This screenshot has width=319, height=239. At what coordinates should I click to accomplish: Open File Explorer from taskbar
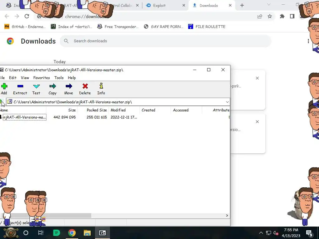(x=87, y=233)
